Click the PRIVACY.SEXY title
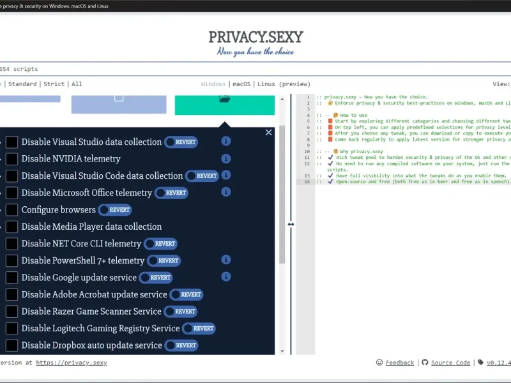 [256, 37]
